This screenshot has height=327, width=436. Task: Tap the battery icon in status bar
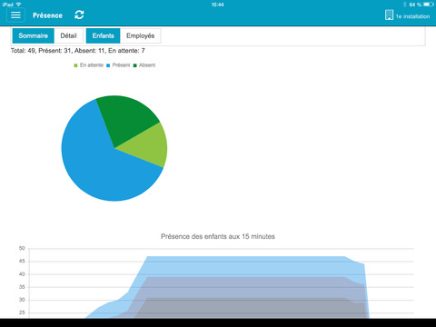429,5
